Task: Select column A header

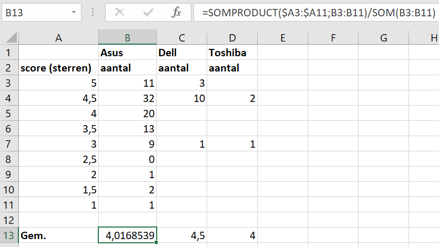Action: 58,38
